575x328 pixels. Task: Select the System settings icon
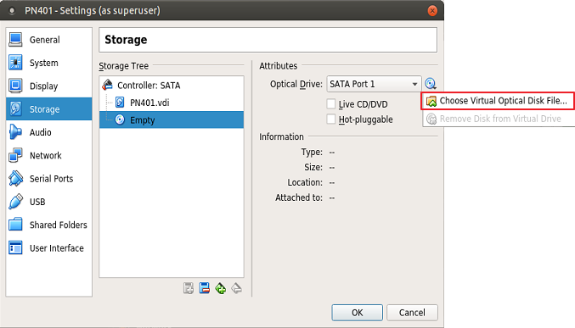[15, 63]
